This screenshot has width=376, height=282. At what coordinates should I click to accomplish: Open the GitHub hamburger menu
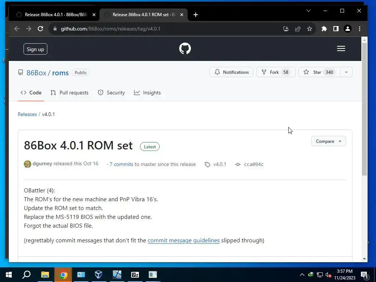pyautogui.click(x=341, y=48)
